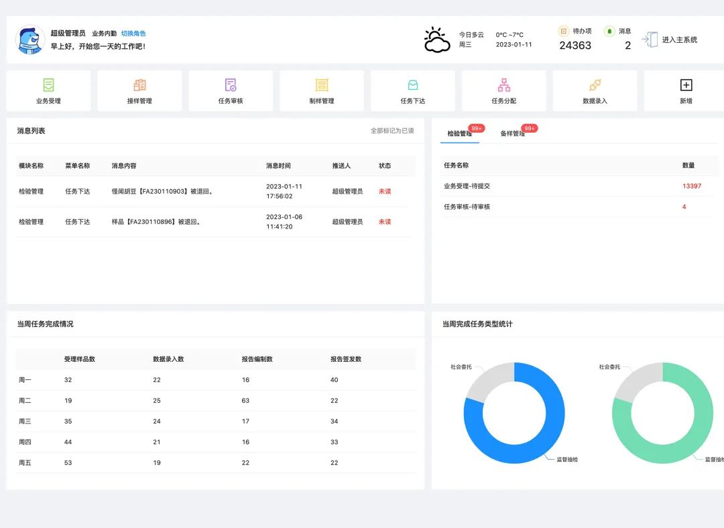Open the FA230110903 returned message row
This screenshot has width=724, height=528.
(x=216, y=191)
